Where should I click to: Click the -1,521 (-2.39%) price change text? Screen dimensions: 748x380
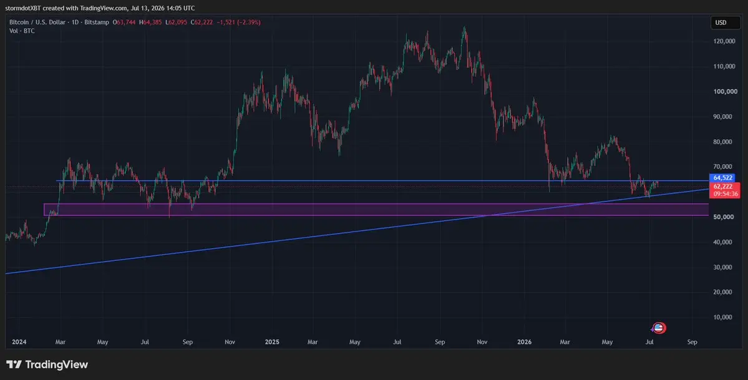click(237, 22)
